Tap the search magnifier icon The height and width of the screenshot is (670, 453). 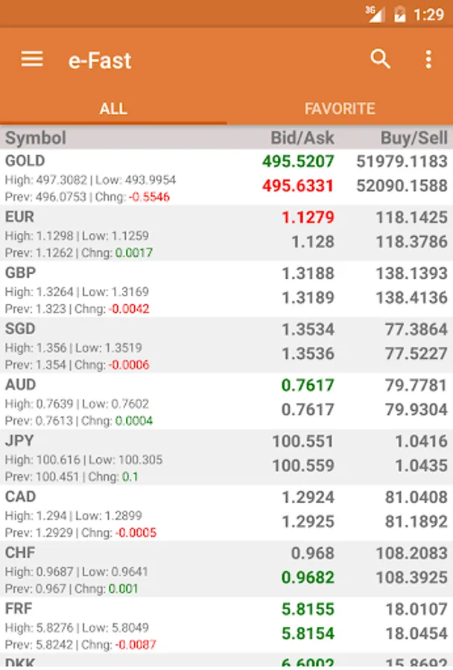coord(381,60)
